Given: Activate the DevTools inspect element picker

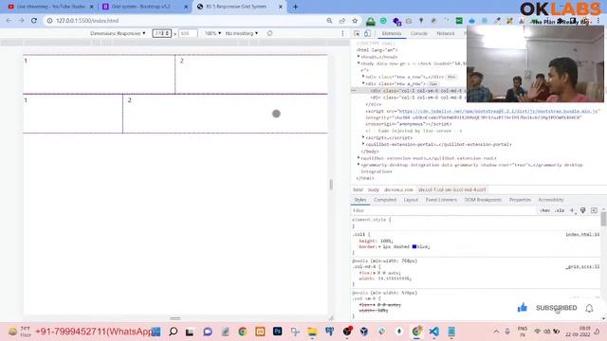Looking at the screenshot, I should (357, 33).
